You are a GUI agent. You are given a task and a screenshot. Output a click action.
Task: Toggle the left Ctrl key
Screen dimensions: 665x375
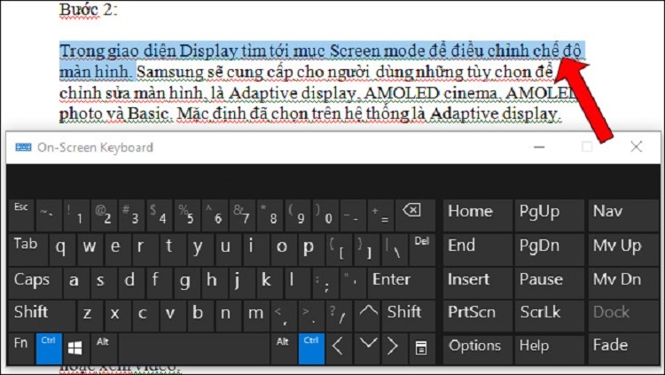click(49, 348)
